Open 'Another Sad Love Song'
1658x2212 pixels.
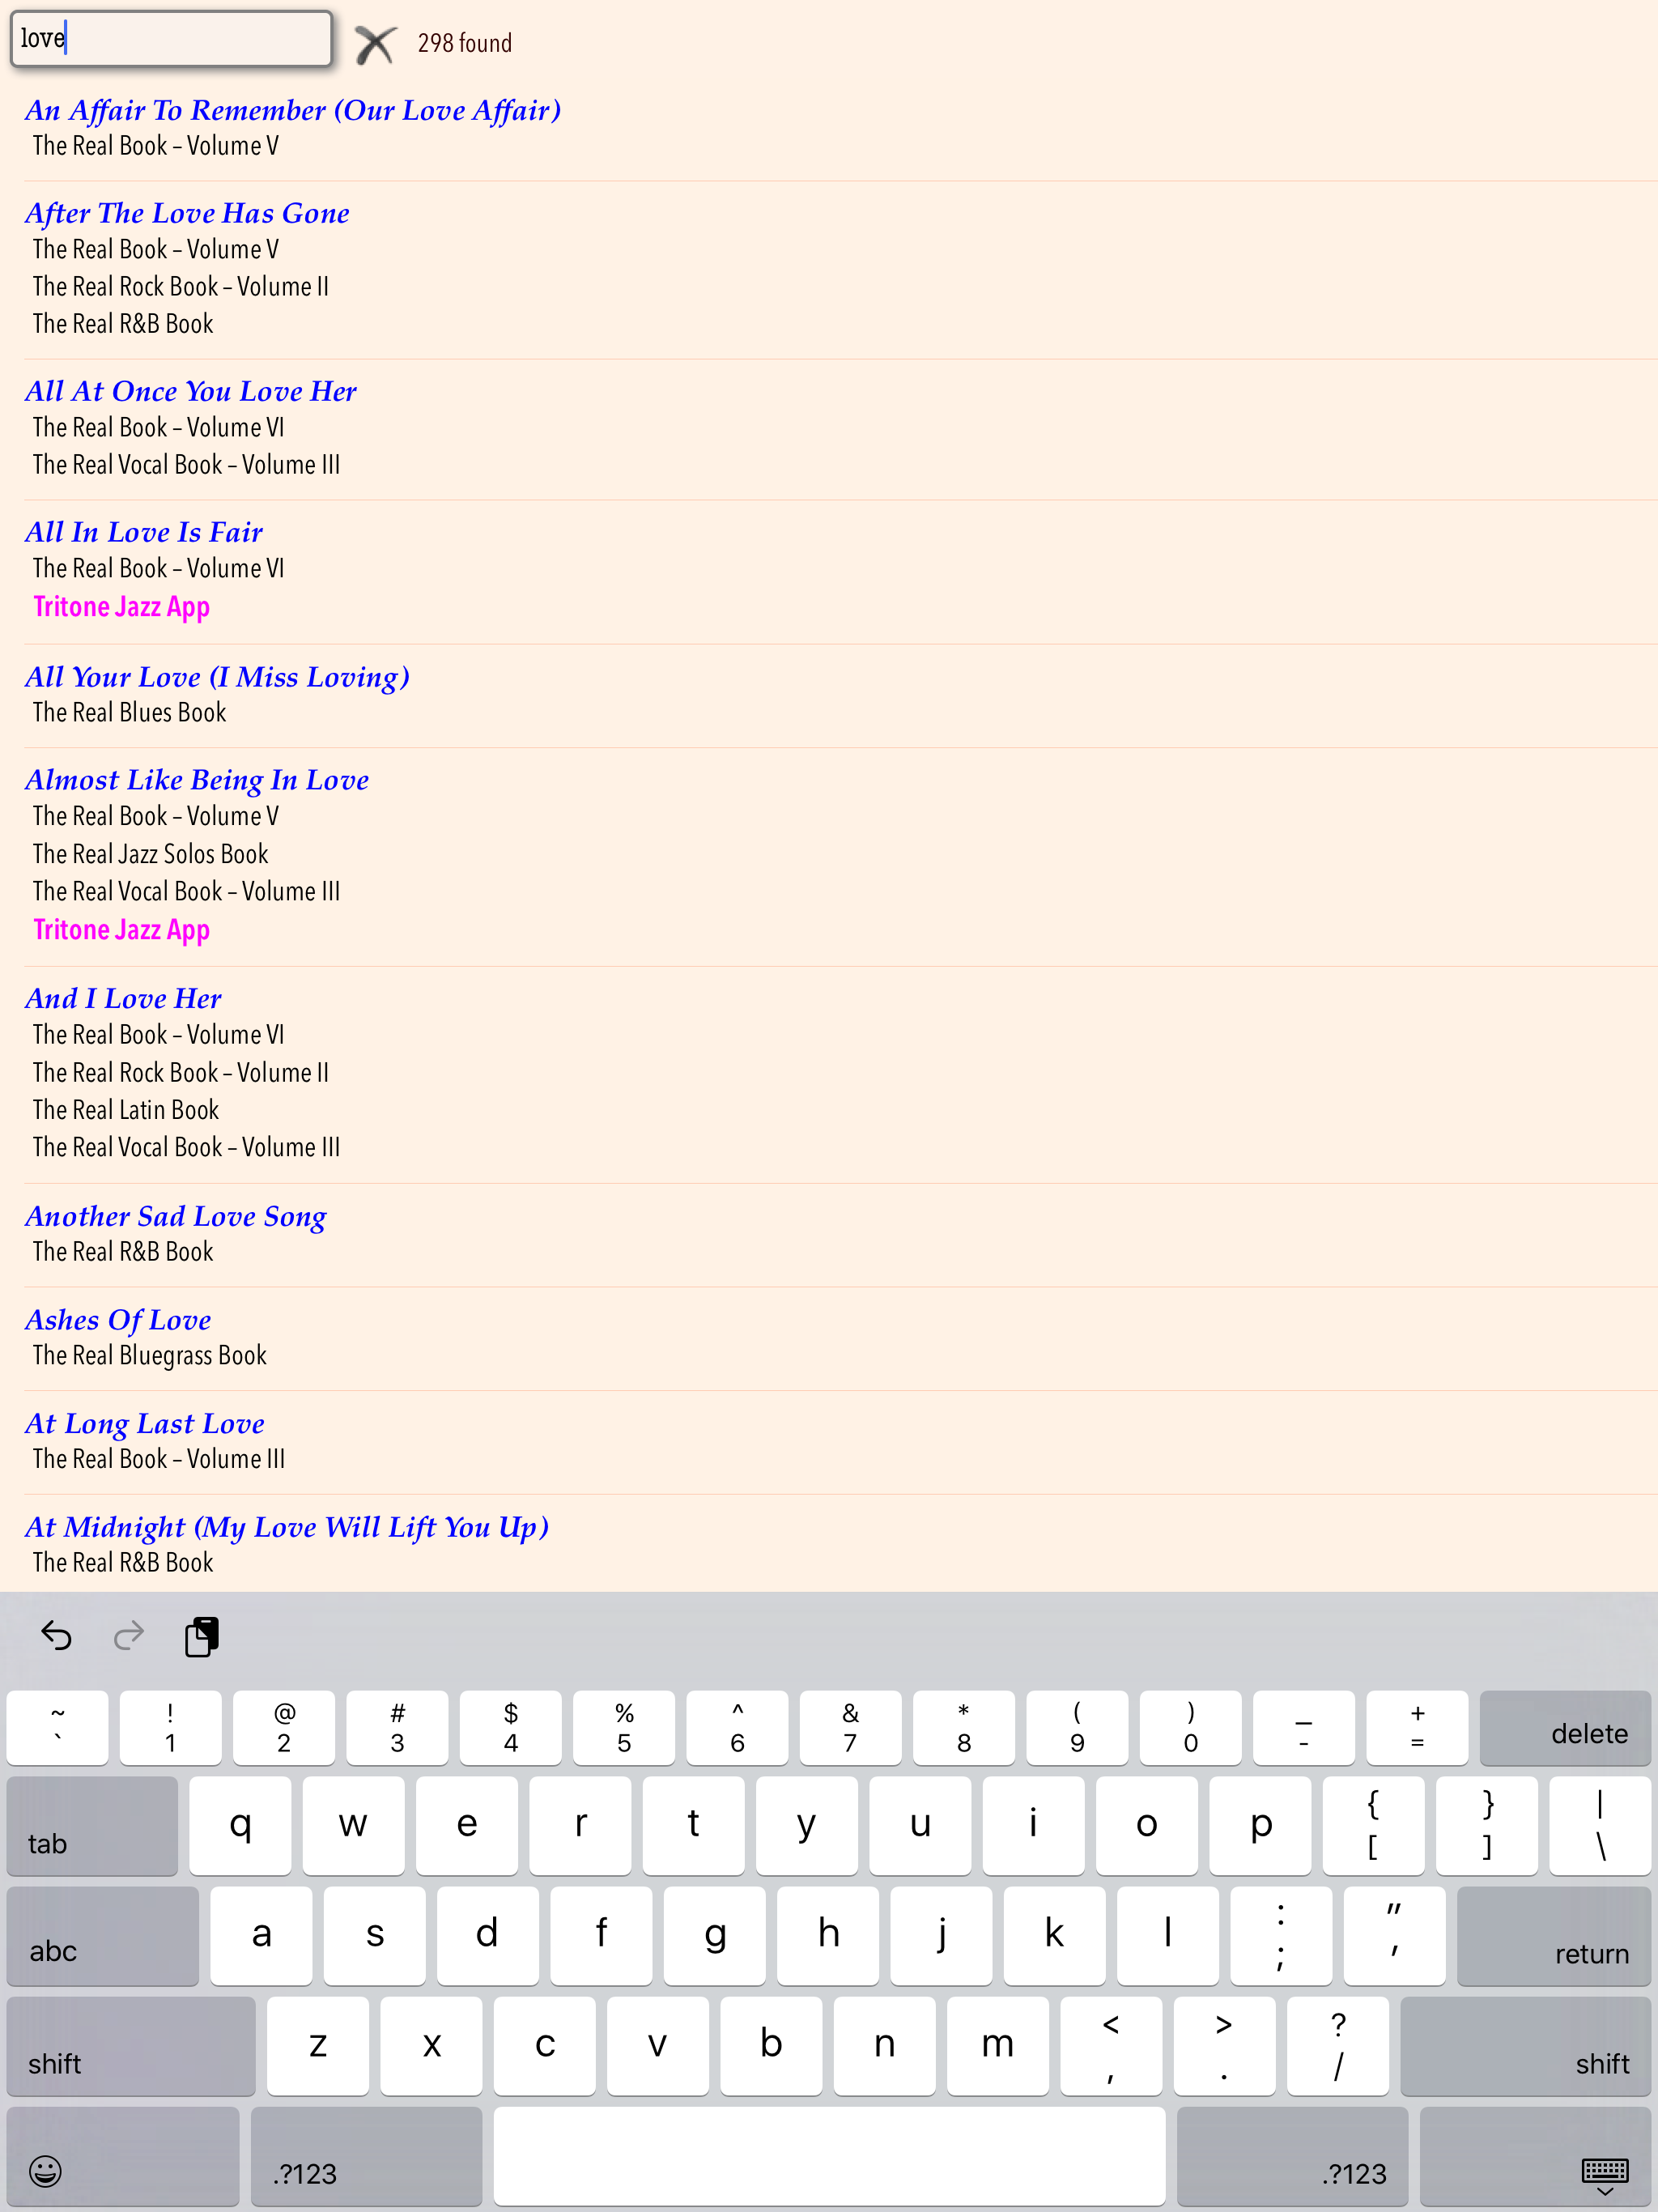click(x=176, y=1216)
